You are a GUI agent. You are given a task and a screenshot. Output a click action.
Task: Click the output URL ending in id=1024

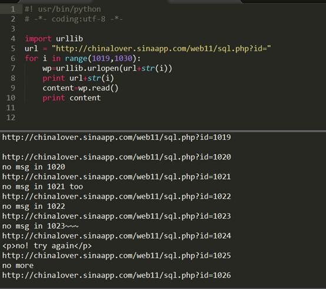pyautogui.click(x=117, y=236)
